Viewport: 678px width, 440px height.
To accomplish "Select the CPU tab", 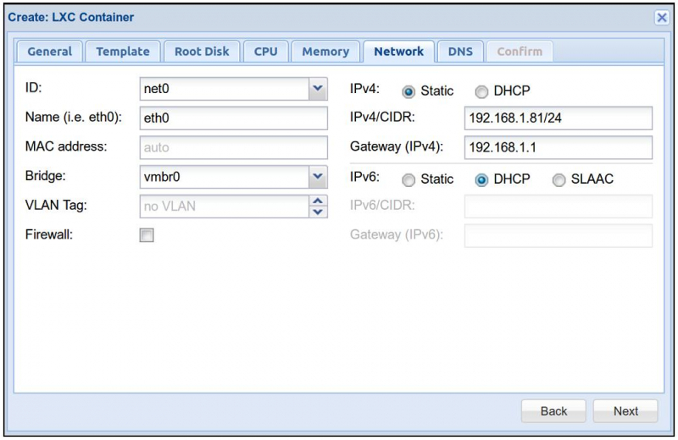I will click(265, 52).
